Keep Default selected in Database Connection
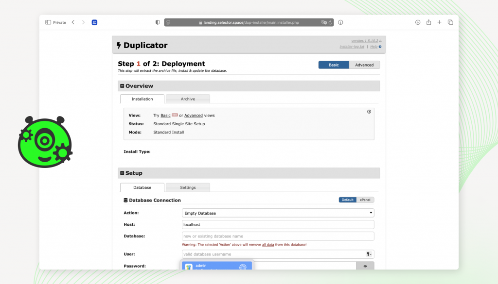This screenshot has width=498, height=284. (347, 200)
